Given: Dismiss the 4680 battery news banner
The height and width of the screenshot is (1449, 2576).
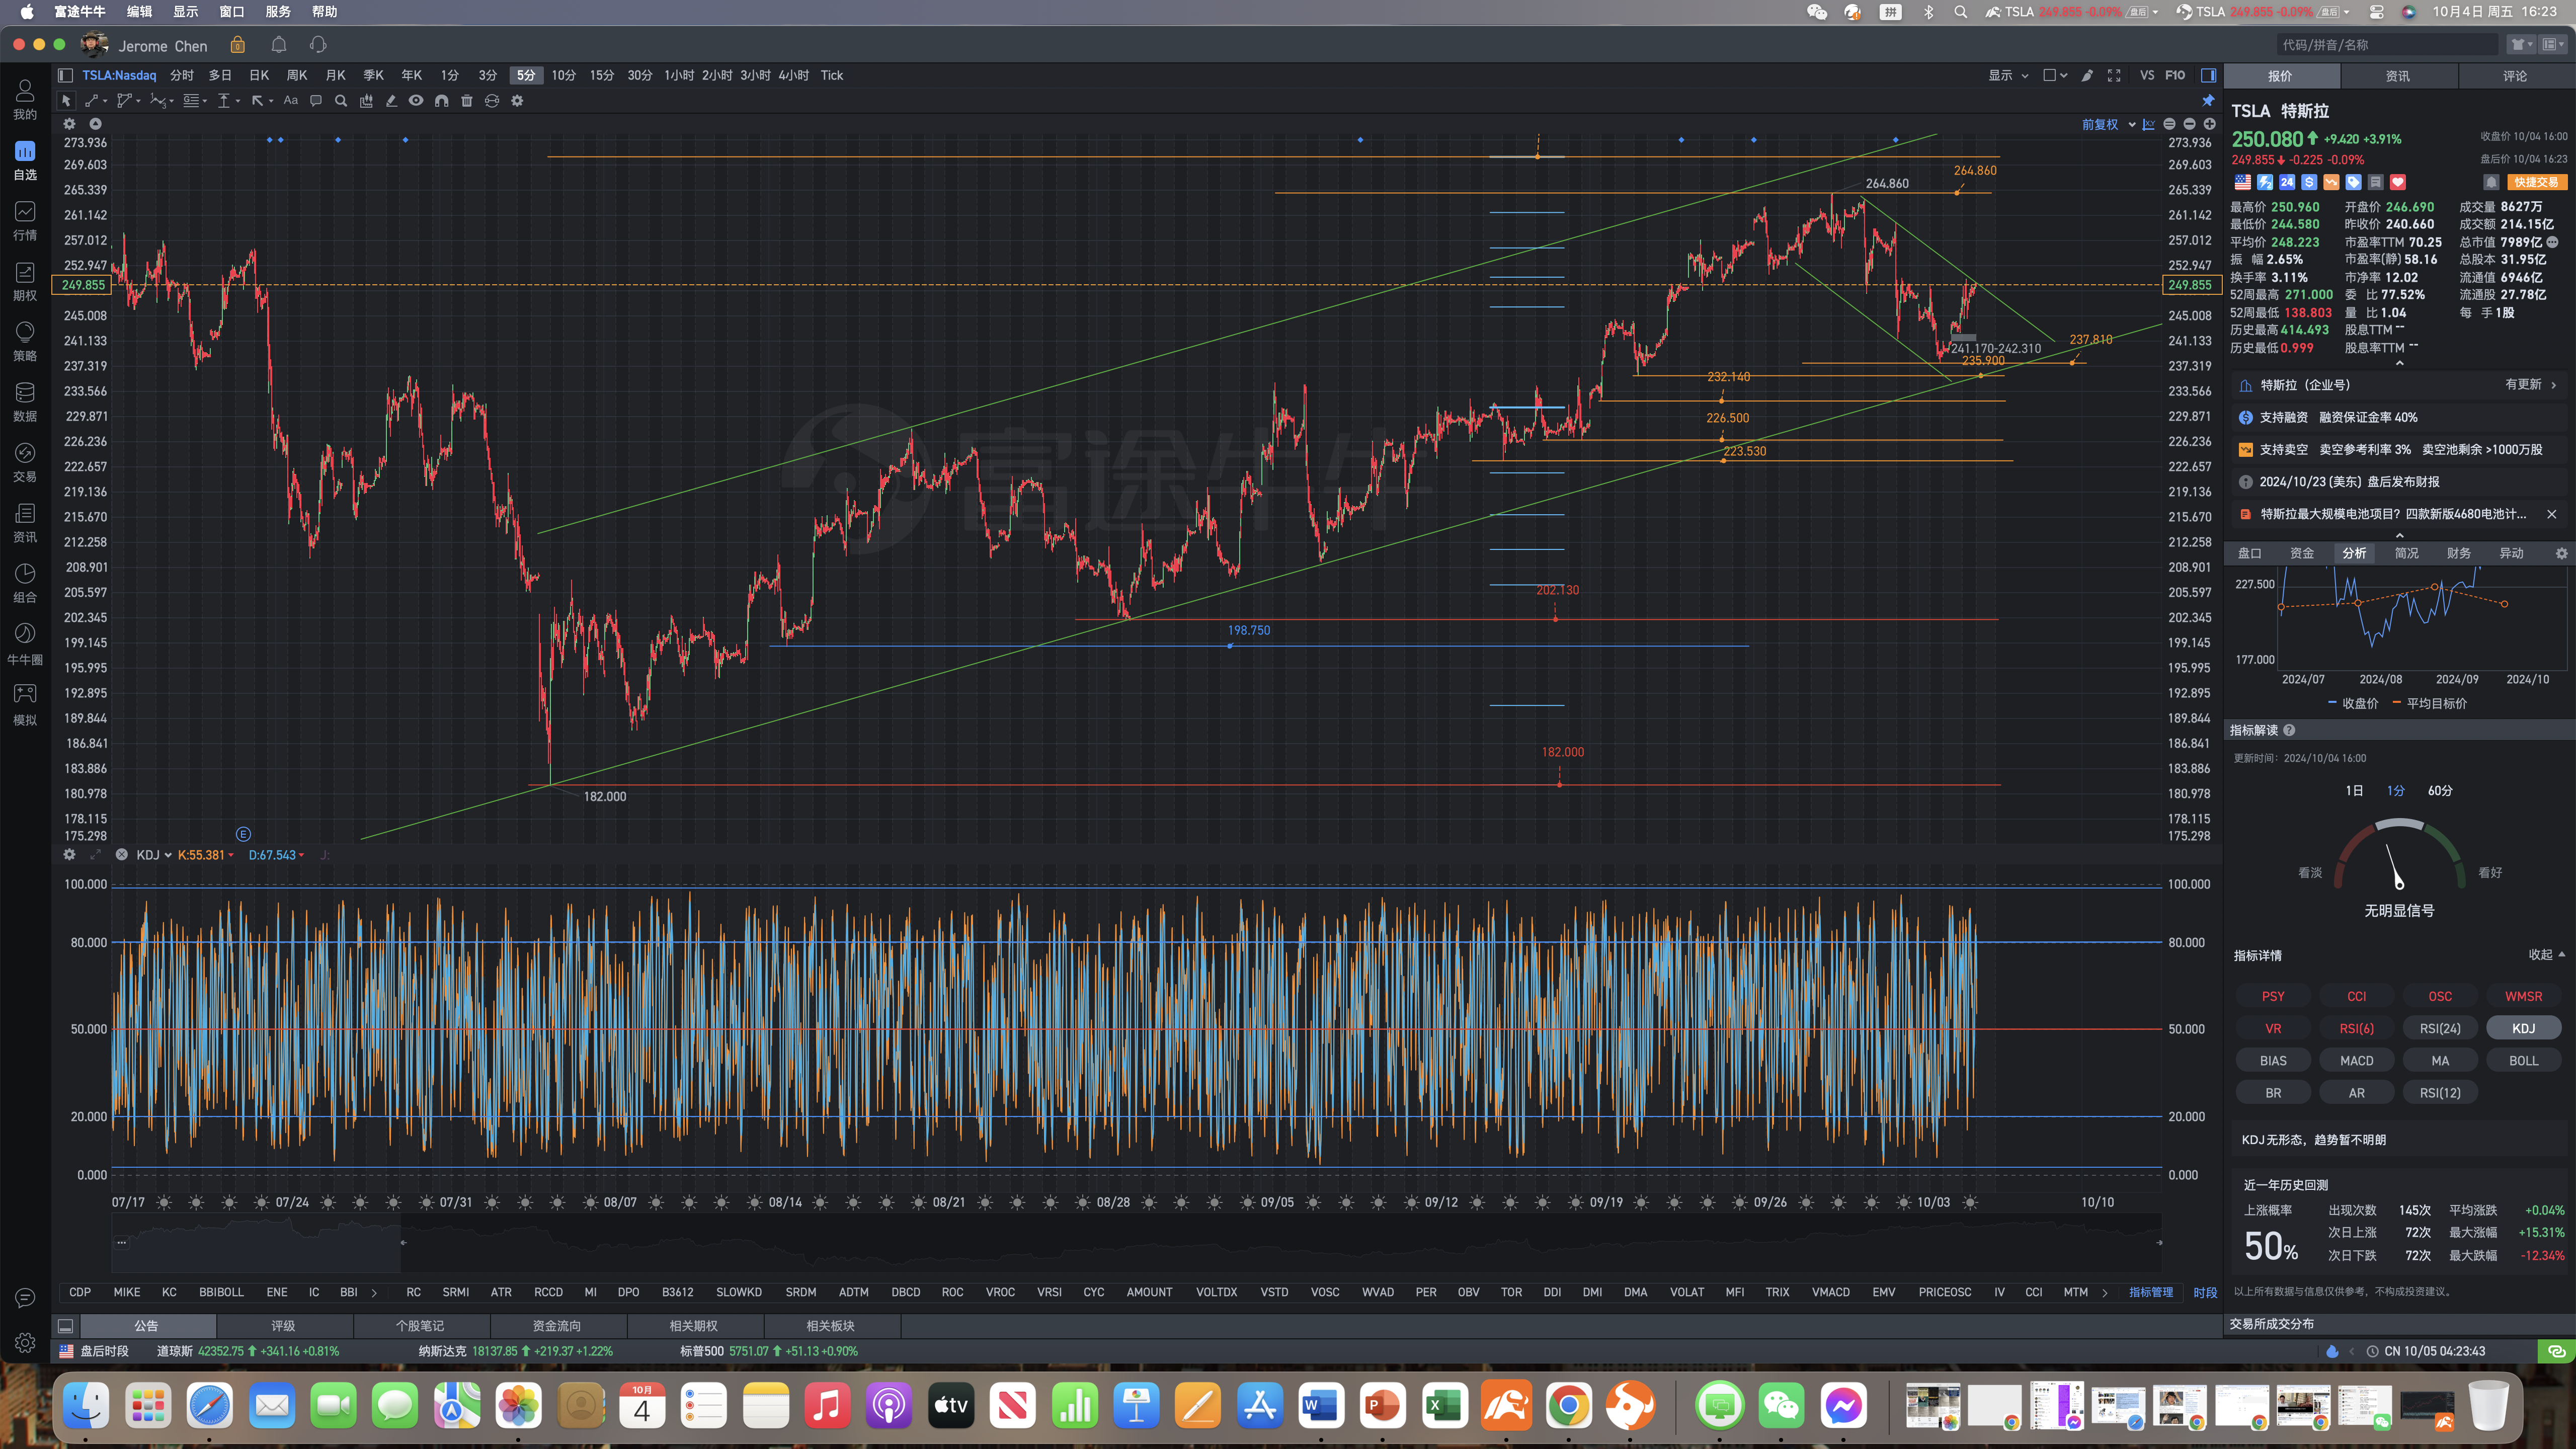Looking at the screenshot, I should (2551, 514).
